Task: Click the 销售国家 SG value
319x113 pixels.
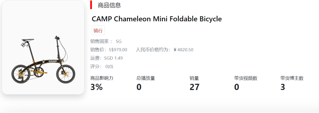Action: 119,41
